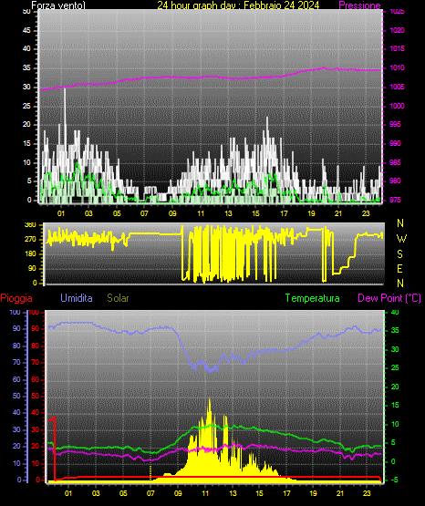
Task: Select the Pioggia legend label
Action: coord(16,298)
